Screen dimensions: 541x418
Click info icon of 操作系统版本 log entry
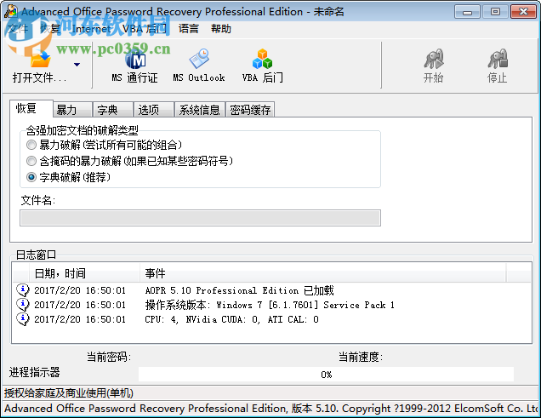point(23,305)
